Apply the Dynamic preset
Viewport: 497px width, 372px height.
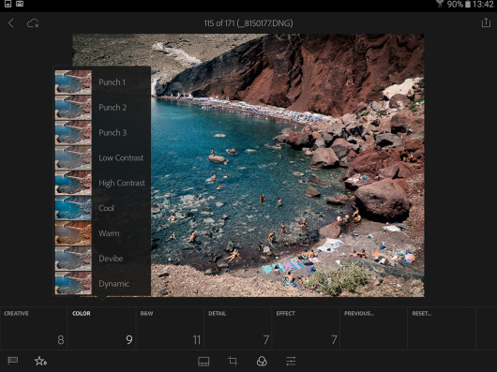tap(102, 283)
